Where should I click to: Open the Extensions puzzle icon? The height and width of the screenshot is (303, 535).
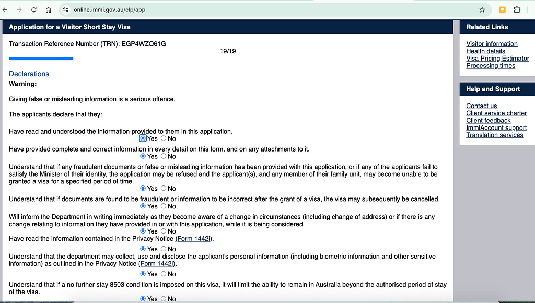pos(517,10)
